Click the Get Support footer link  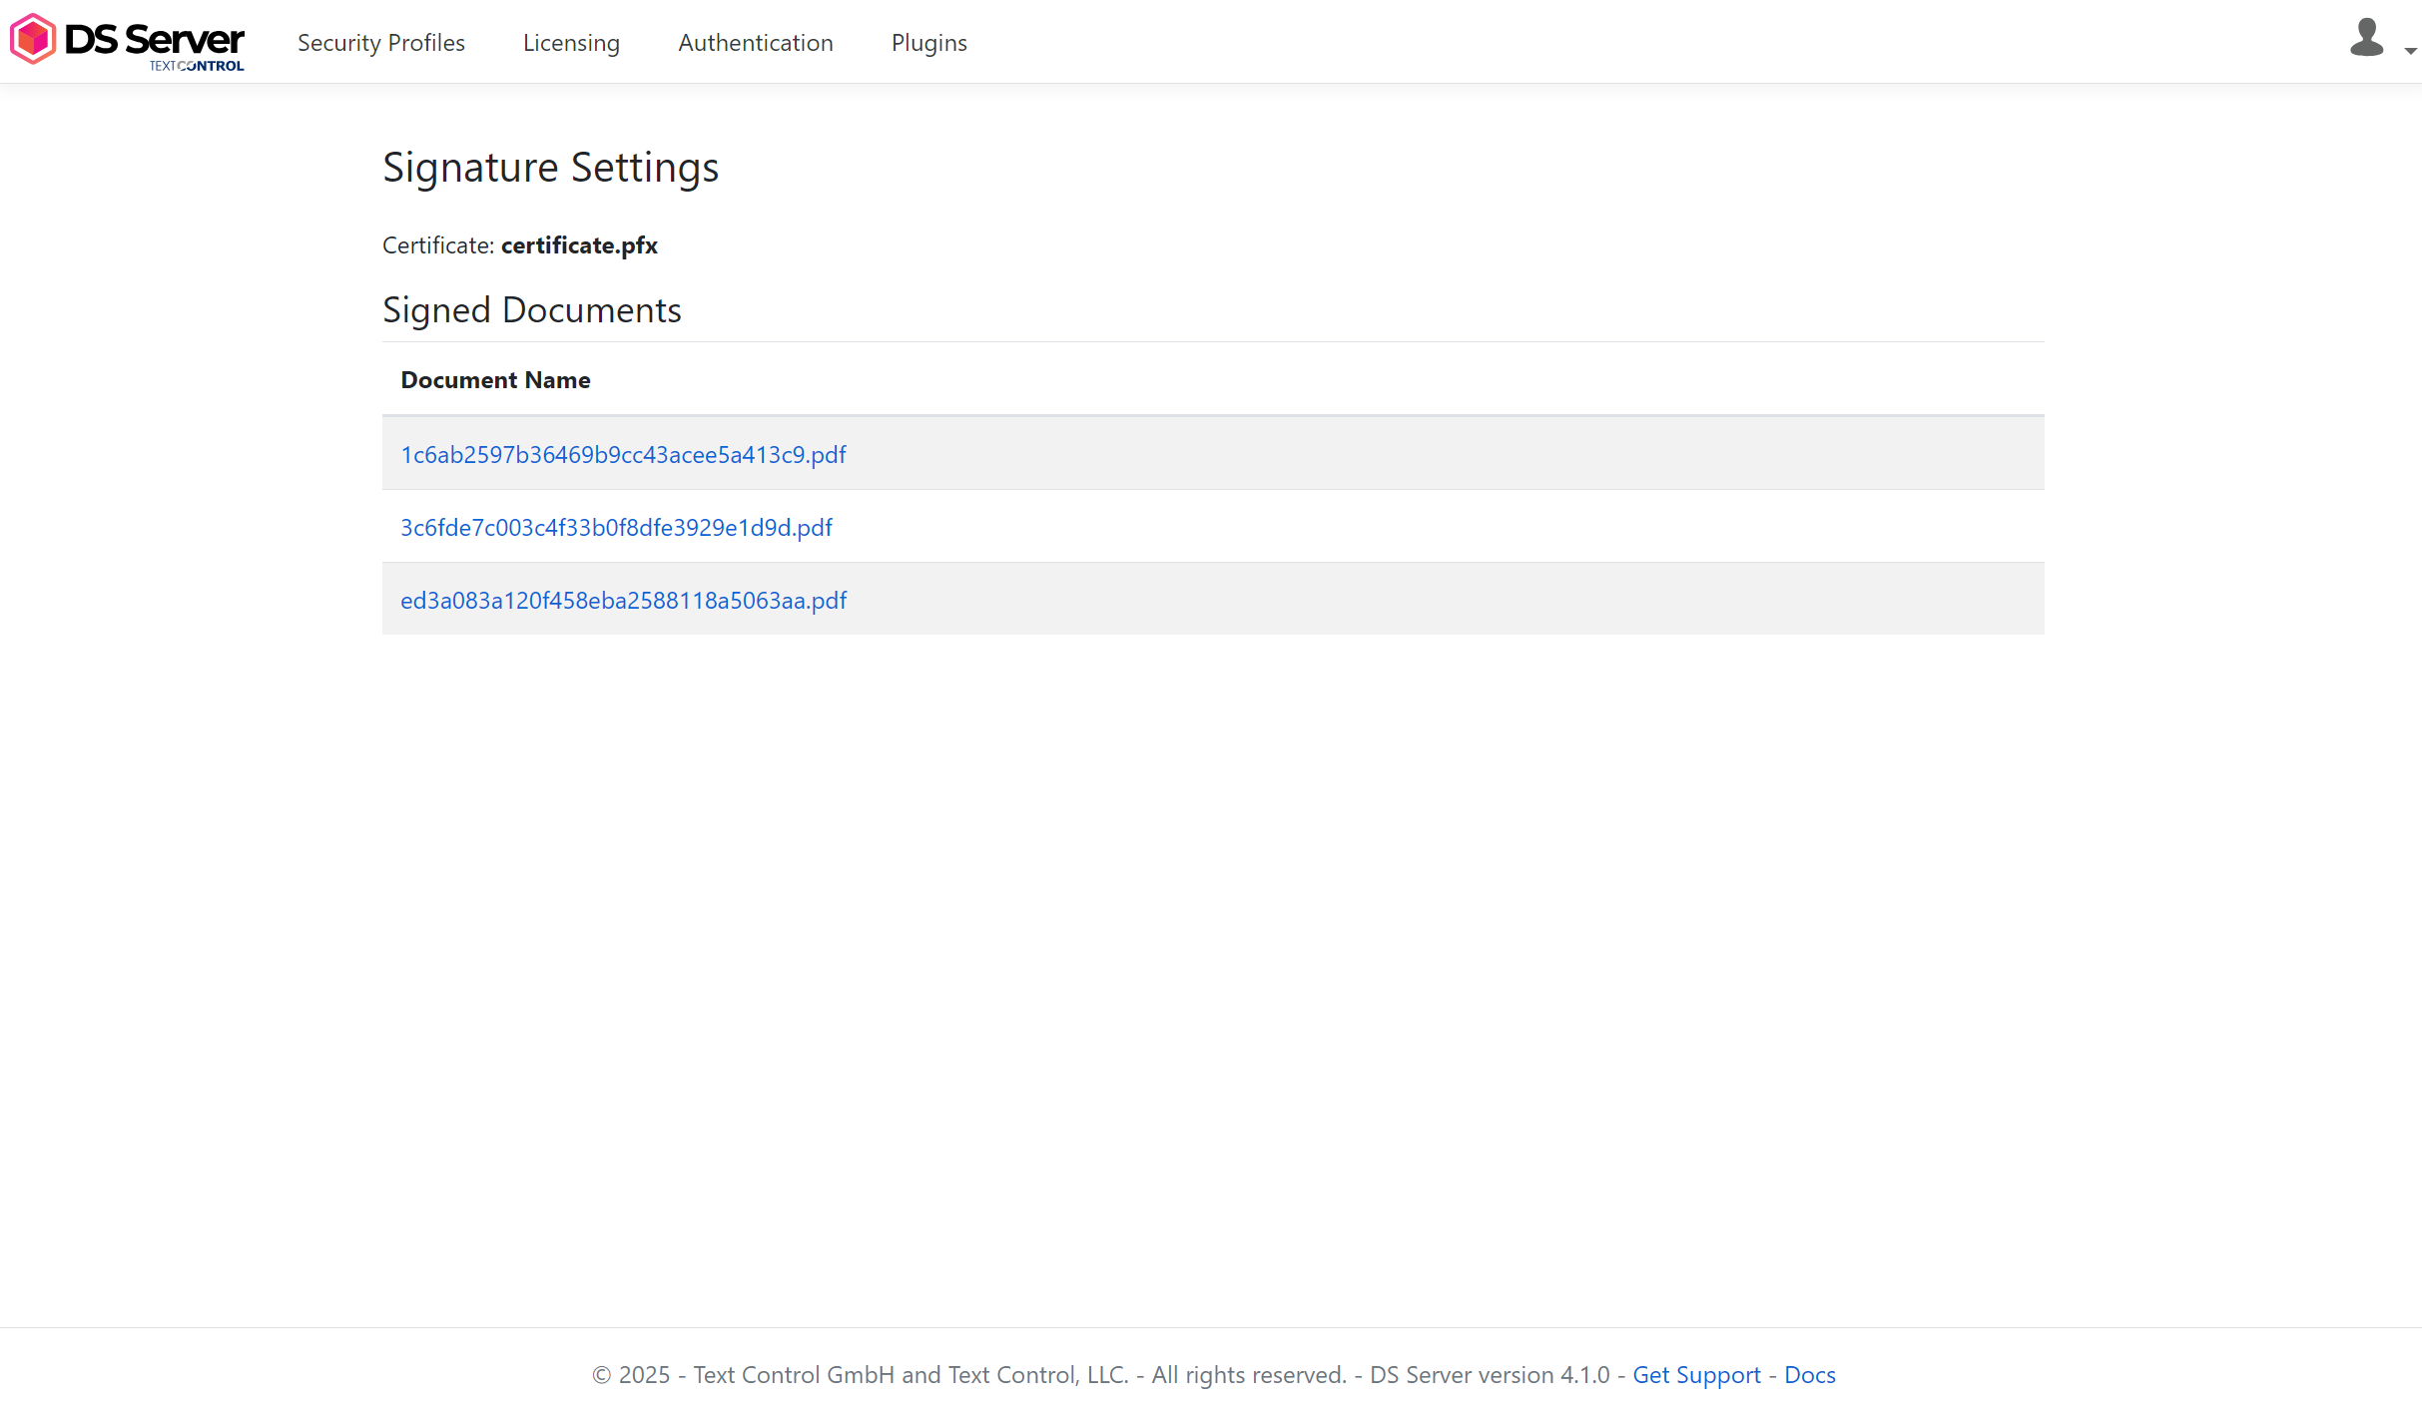[x=1695, y=1374]
